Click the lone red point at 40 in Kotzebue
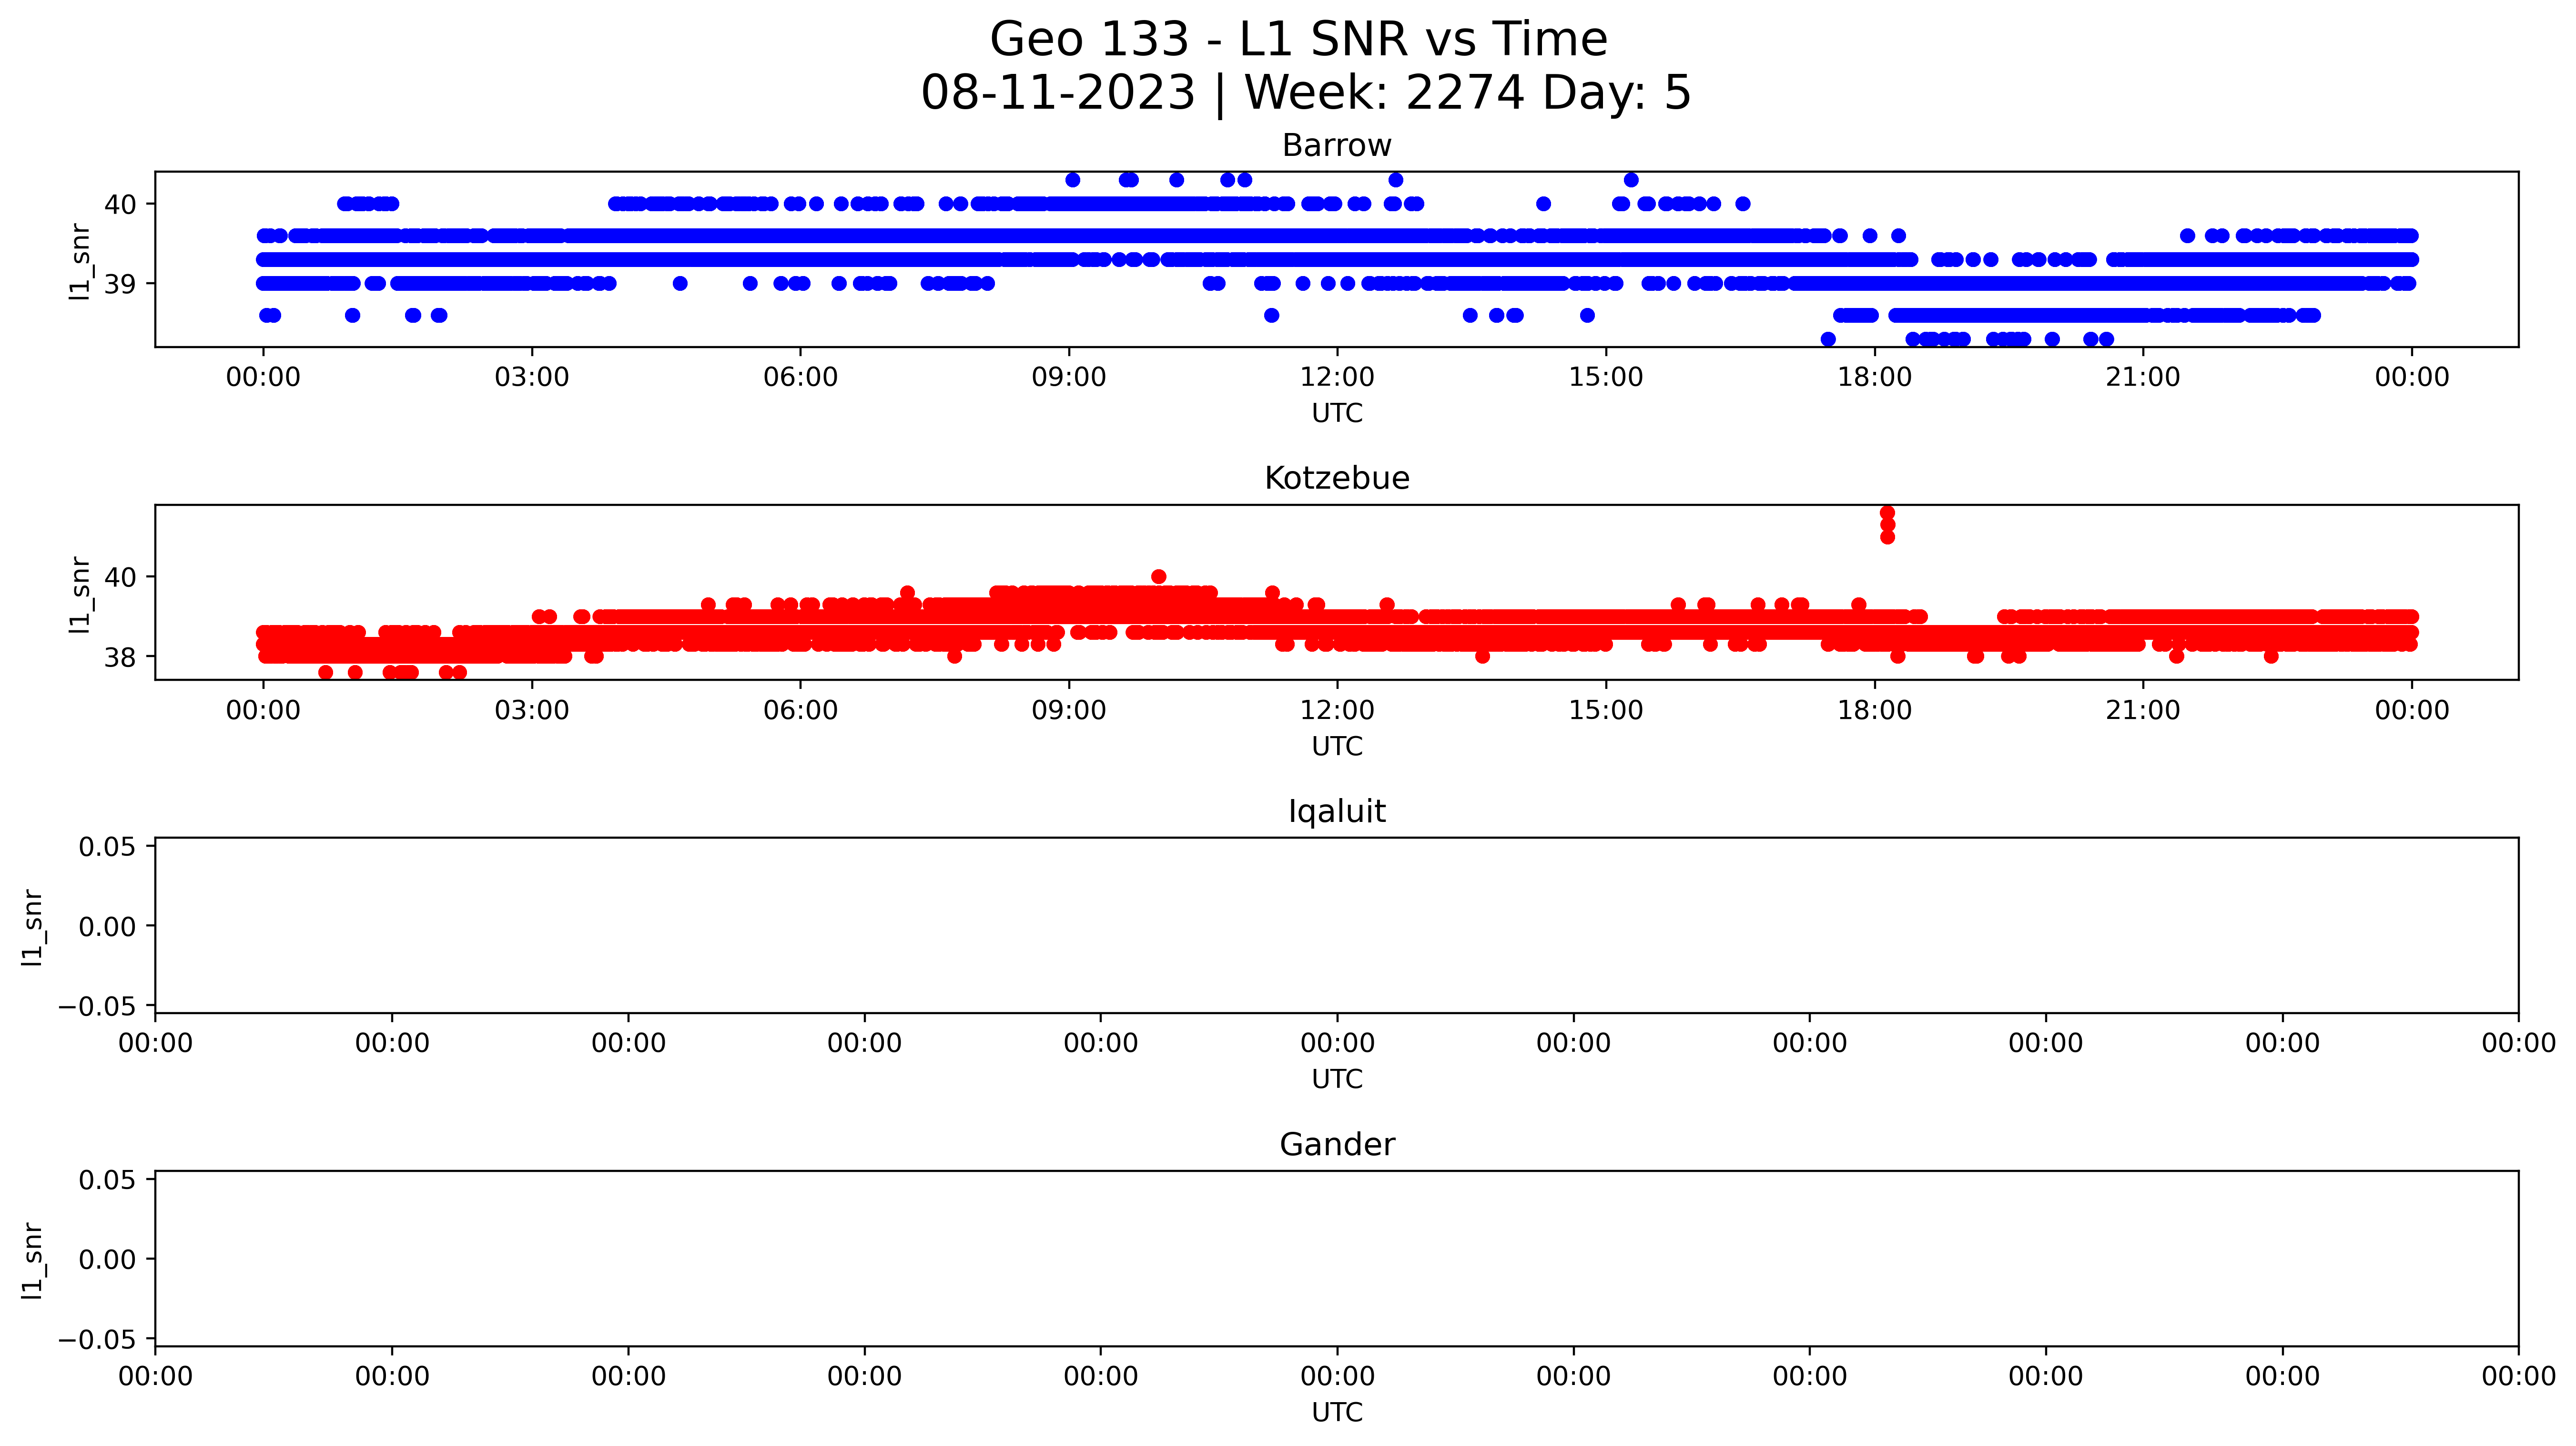 tap(1159, 576)
